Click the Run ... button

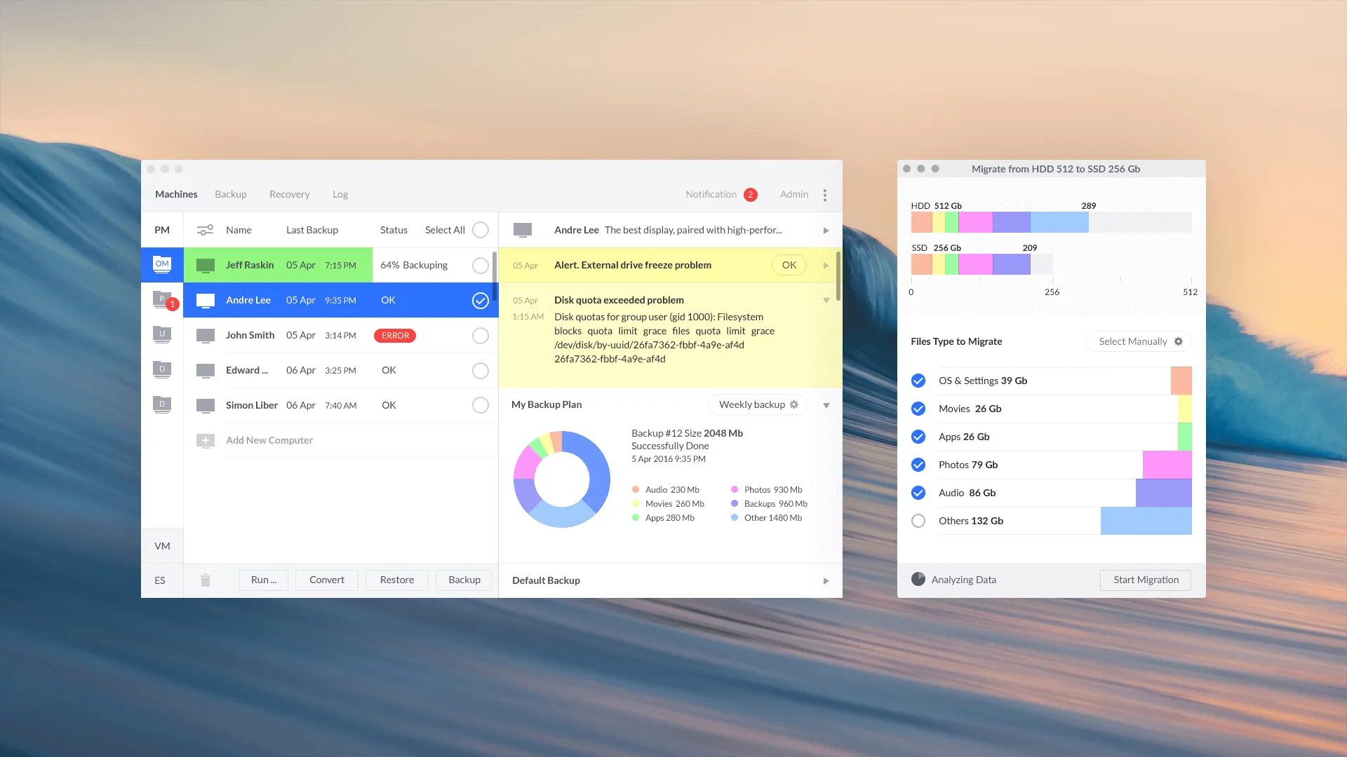click(264, 580)
